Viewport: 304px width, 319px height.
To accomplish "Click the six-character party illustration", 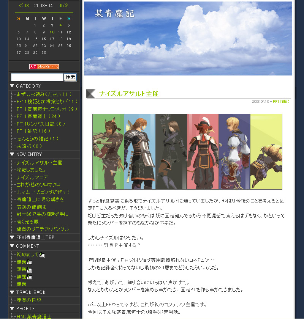I will 187,152.
